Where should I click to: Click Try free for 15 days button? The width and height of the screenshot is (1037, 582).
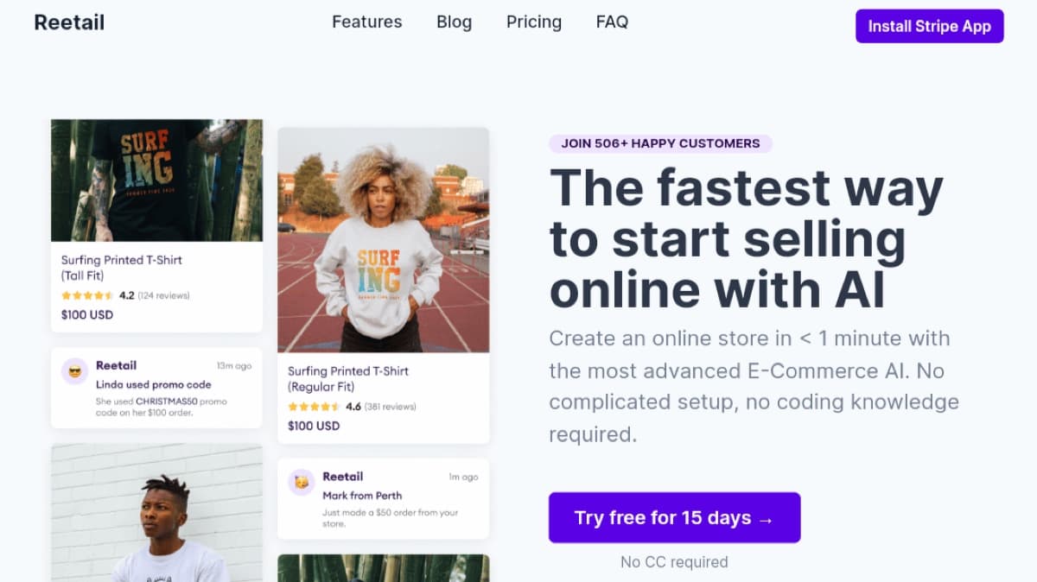tap(674, 517)
